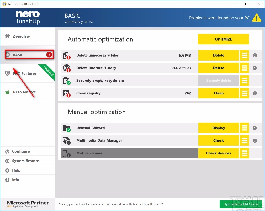
Task: Open Nero Market
Action: (28, 92)
